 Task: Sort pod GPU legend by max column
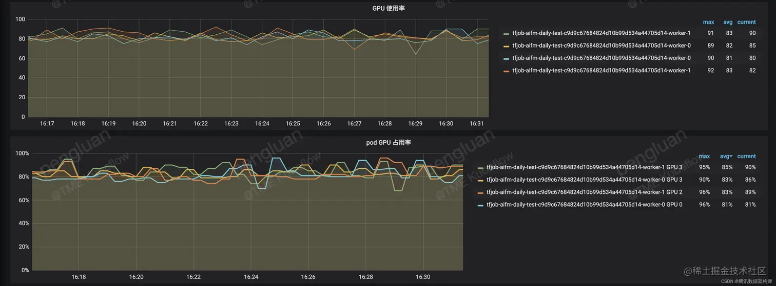pos(704,157)
